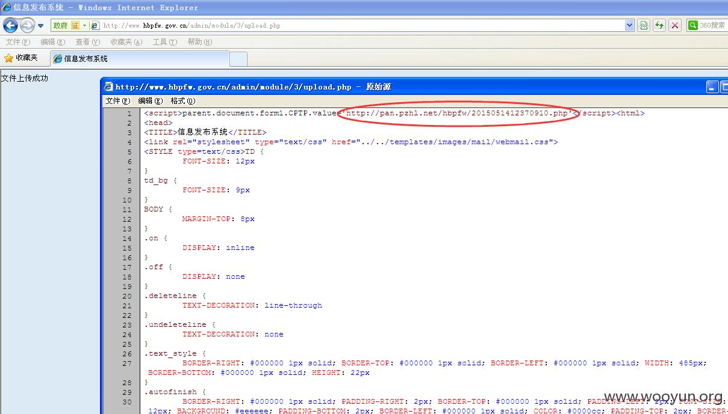Click the pan.pzhl.net URL in line 1

(x=457, y=113)
